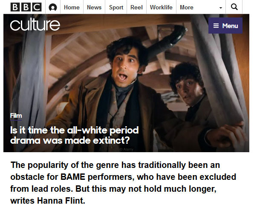Expand the More dropdown arrow

(x=221, y=8)
